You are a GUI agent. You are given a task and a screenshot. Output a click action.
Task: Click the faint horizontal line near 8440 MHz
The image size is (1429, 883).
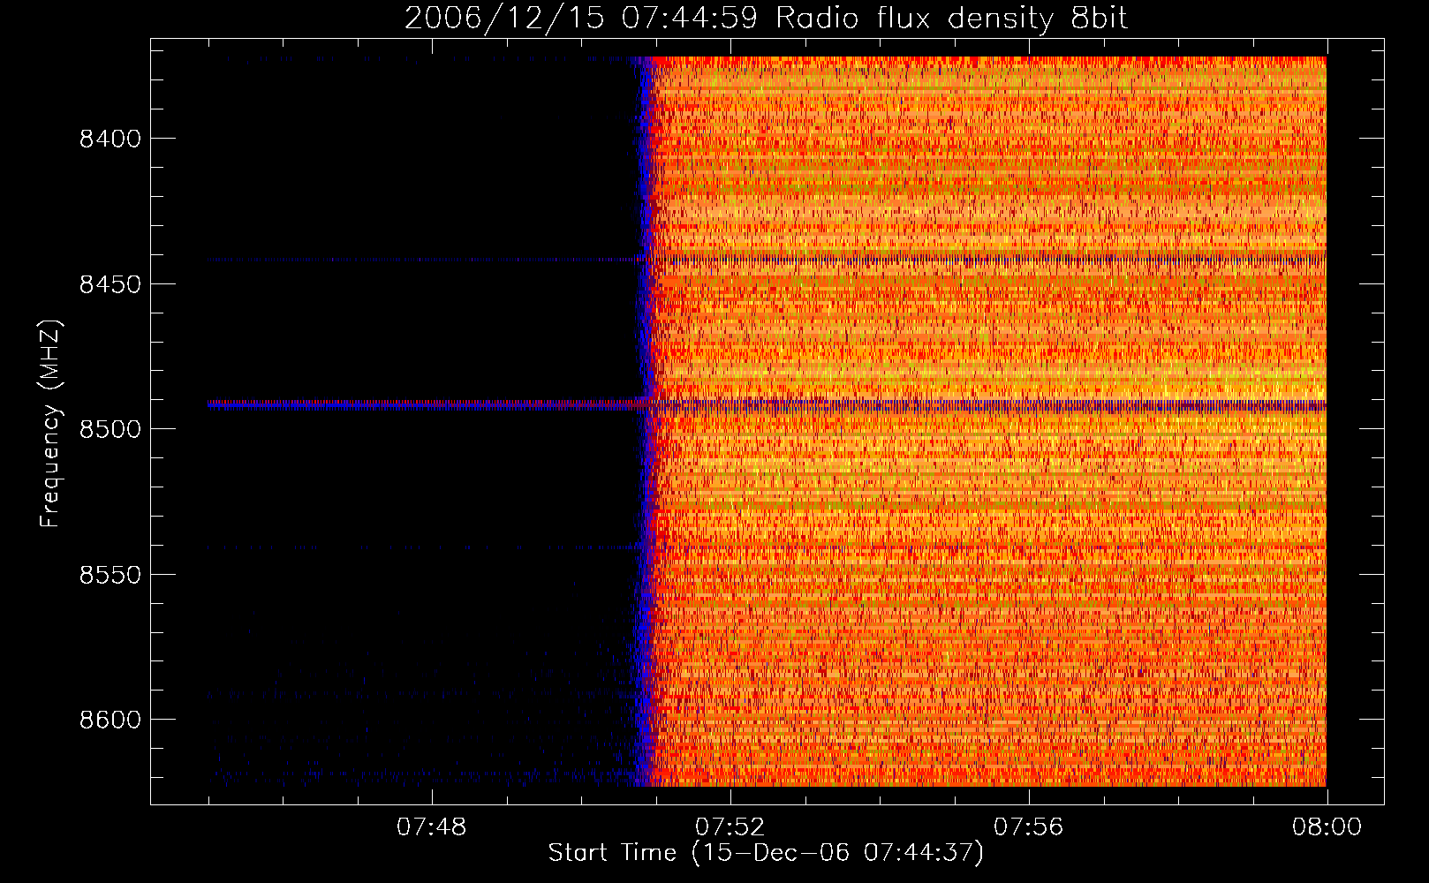coord(767,260)
